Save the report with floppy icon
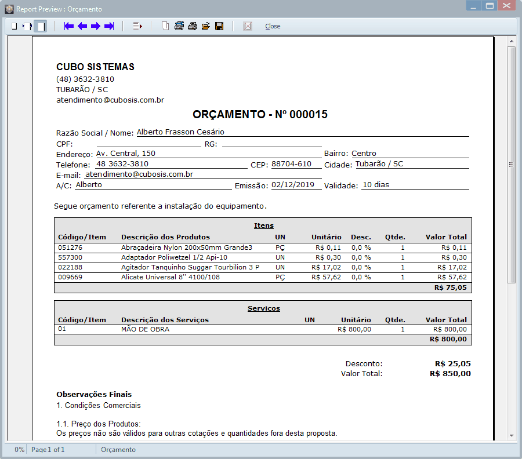The height and width of the screenshot is (459, 522). tap(219, 26)
